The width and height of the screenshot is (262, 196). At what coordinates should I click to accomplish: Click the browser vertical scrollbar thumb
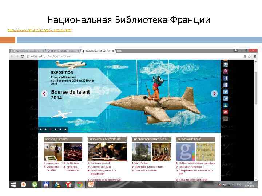[x=256, y=88]
